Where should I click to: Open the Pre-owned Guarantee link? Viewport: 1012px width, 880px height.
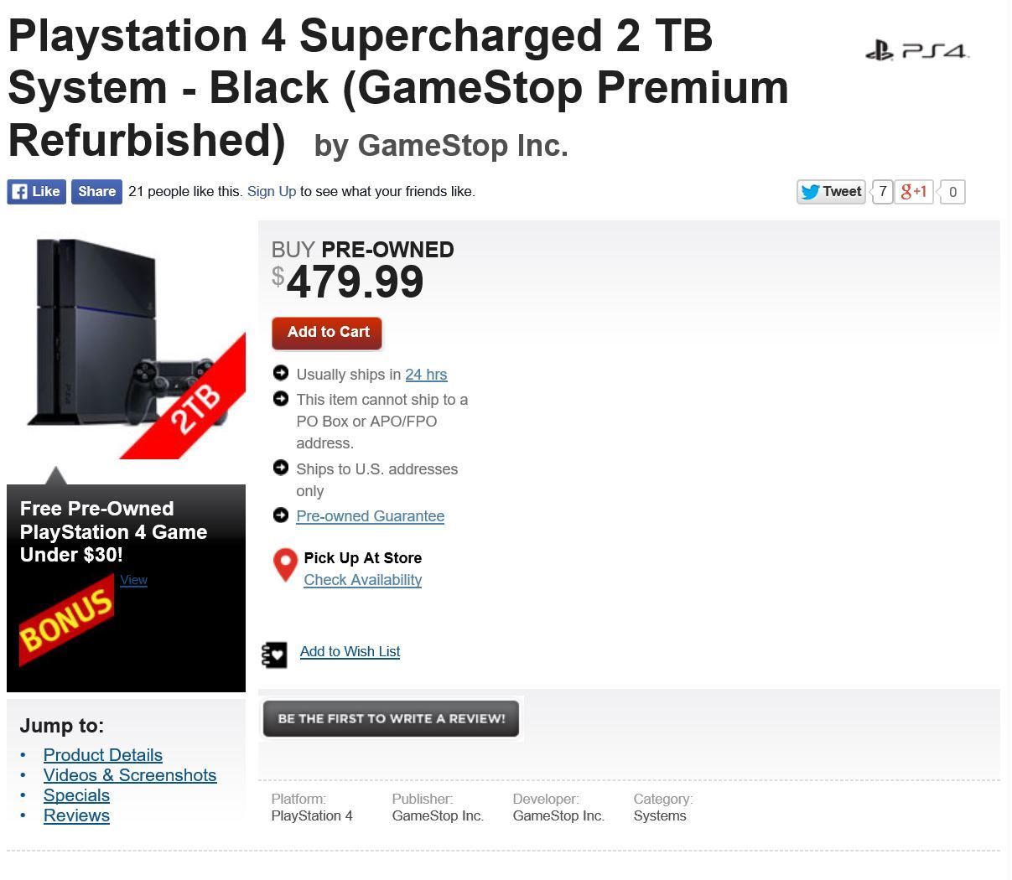(370, 516)
